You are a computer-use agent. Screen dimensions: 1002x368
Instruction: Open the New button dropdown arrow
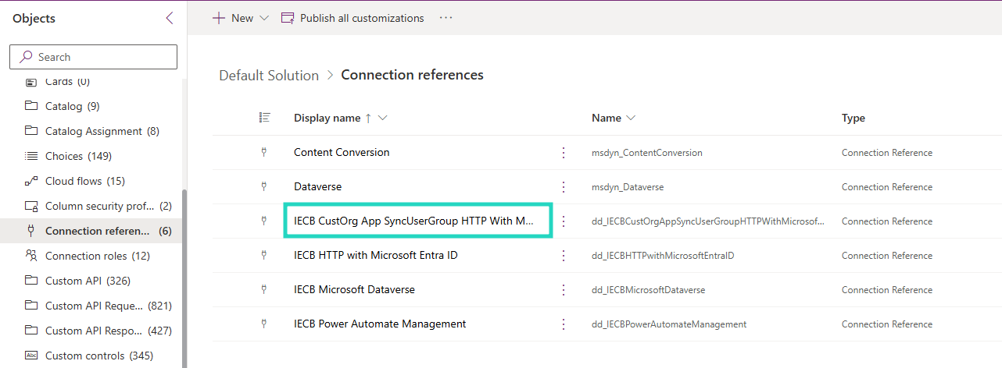(x=263, y=18)
